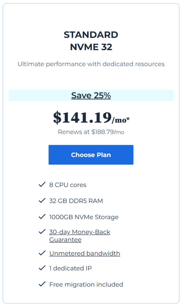Click the Renews at $188.79/mo note

pos(91,132)
